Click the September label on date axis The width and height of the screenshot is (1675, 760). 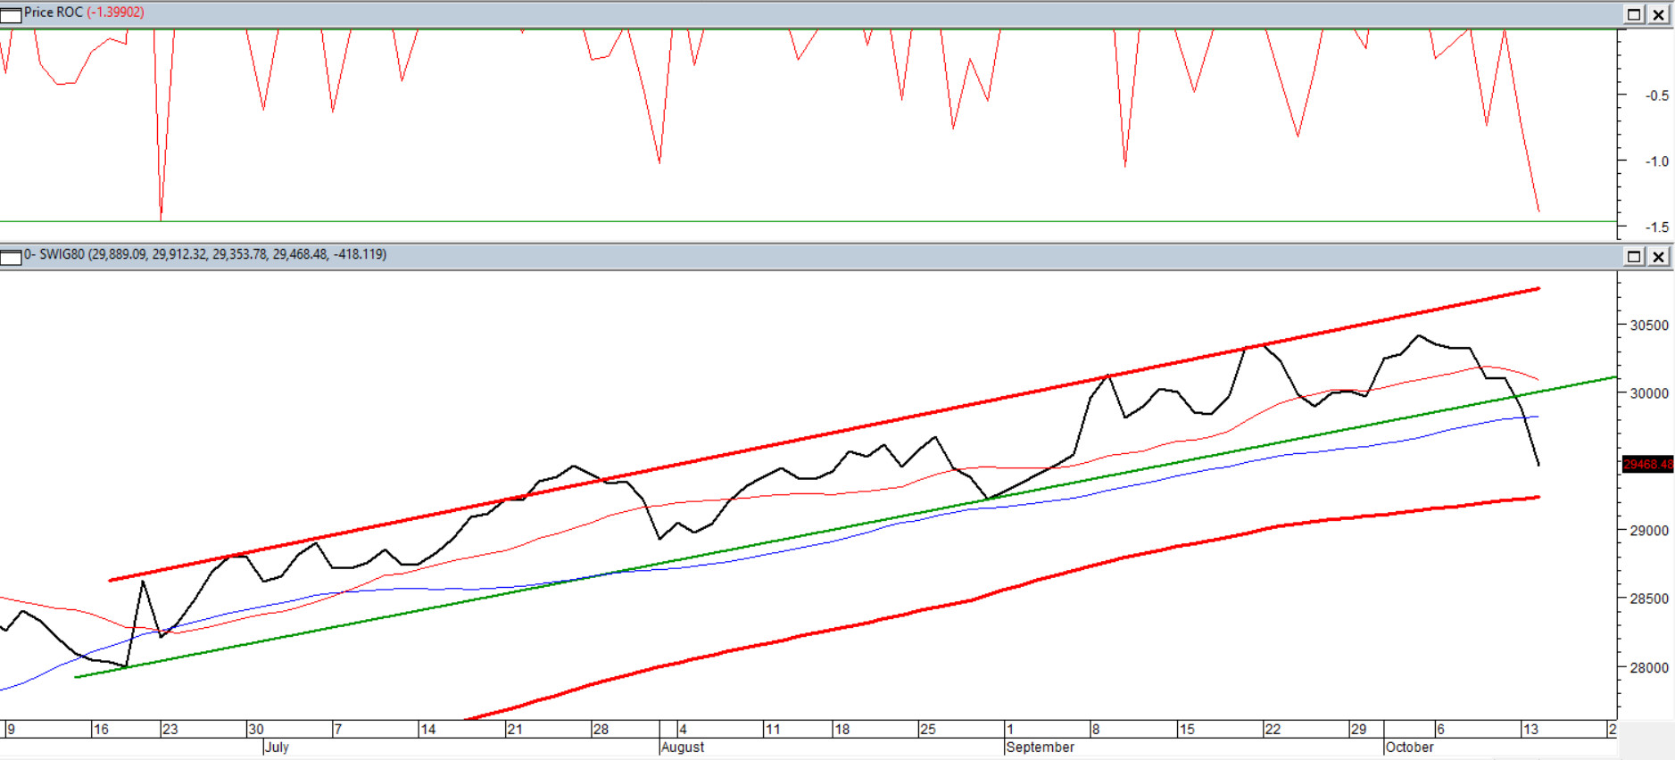point(1040,748)
